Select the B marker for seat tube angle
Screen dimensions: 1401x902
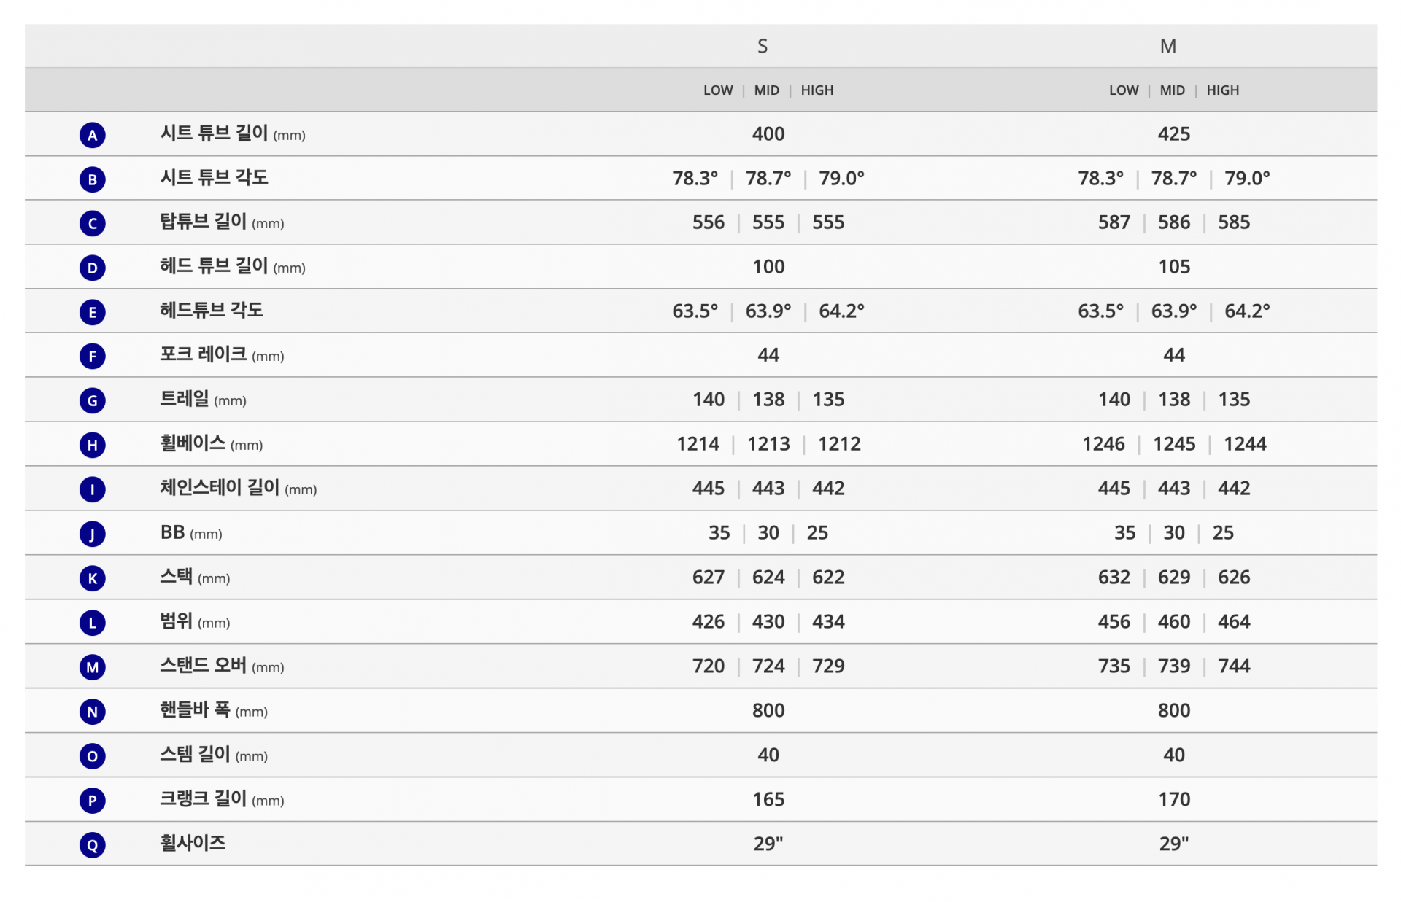point(92,179)
